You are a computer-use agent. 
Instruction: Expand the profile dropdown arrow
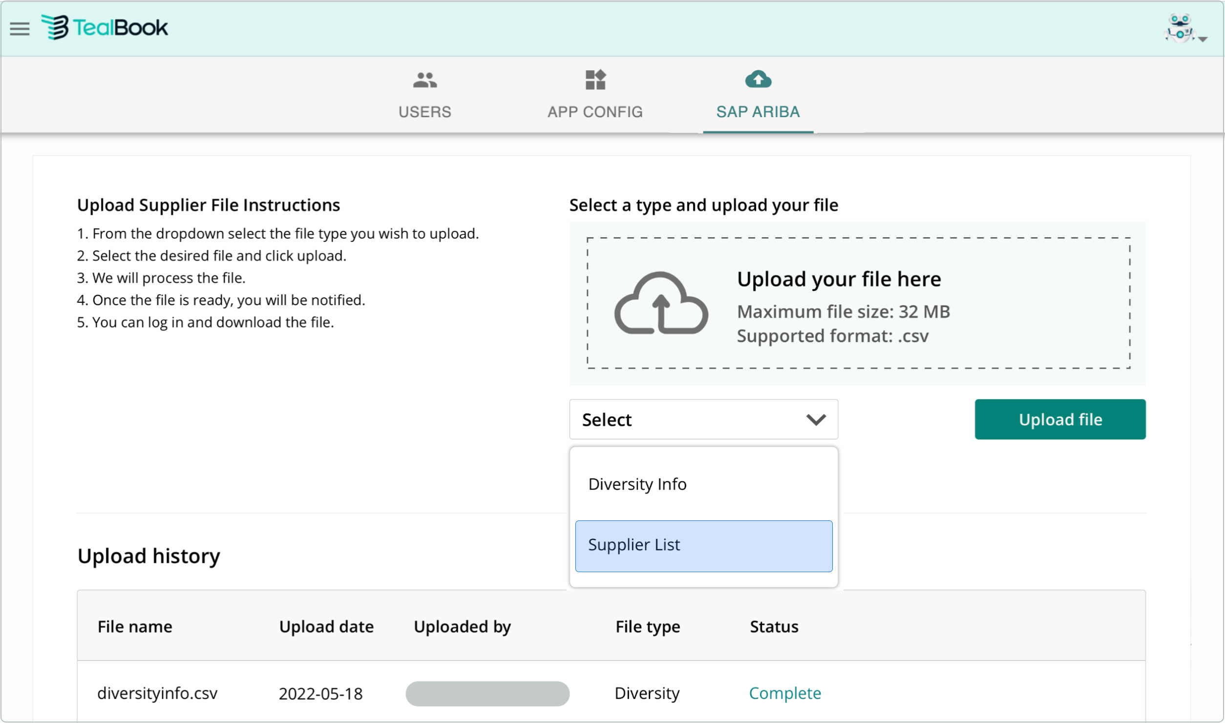[x=1203, y=39]
